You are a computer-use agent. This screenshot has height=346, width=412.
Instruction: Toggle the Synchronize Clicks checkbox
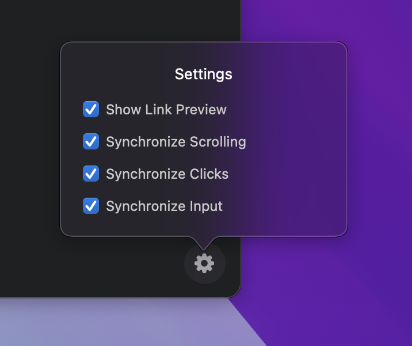pos(91,174)
